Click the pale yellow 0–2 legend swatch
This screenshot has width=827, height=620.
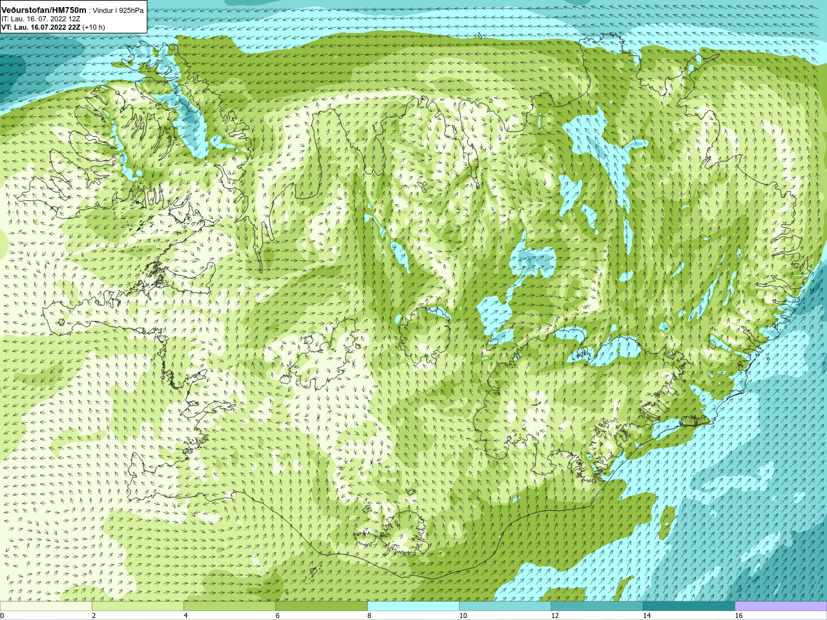pyautogui.click(x=46, y=606)
